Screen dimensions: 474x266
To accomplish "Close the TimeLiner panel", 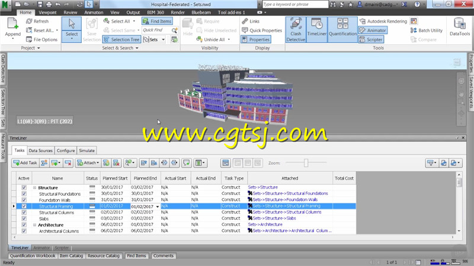I will click(463, 138).
